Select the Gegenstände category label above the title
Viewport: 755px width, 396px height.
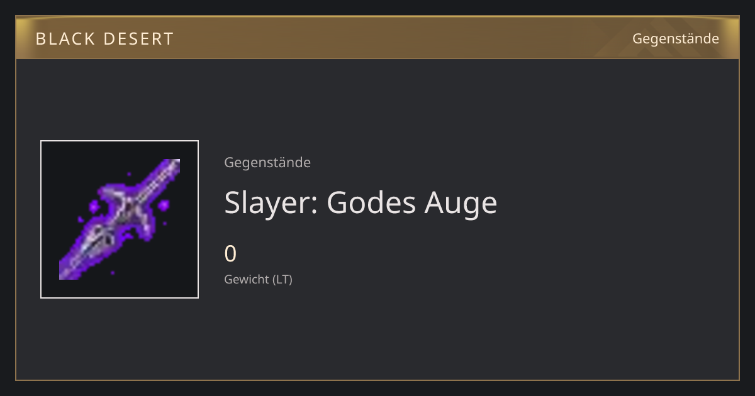[267, 163]
